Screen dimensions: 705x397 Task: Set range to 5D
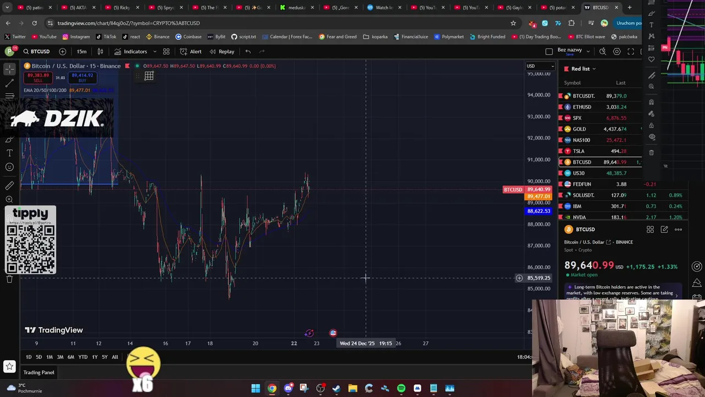pyautogui.click(x=39, y=357)
